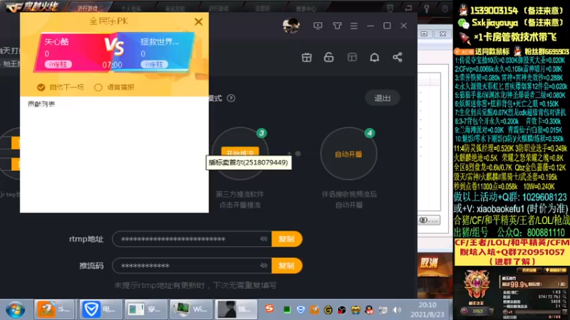Select the 语音播报 radio option
This screenshot has width=570, height=320.
(x=98, y=87)
